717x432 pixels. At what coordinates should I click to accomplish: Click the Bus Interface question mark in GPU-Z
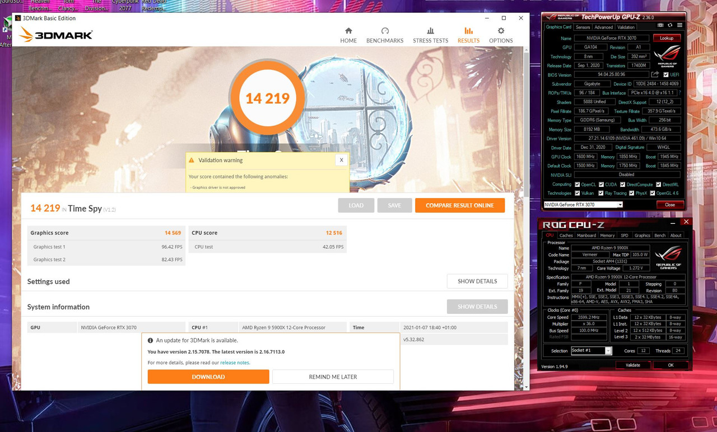[x=679, y=93]
